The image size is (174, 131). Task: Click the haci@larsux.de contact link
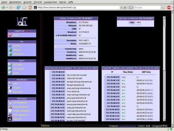coord(127,126)
